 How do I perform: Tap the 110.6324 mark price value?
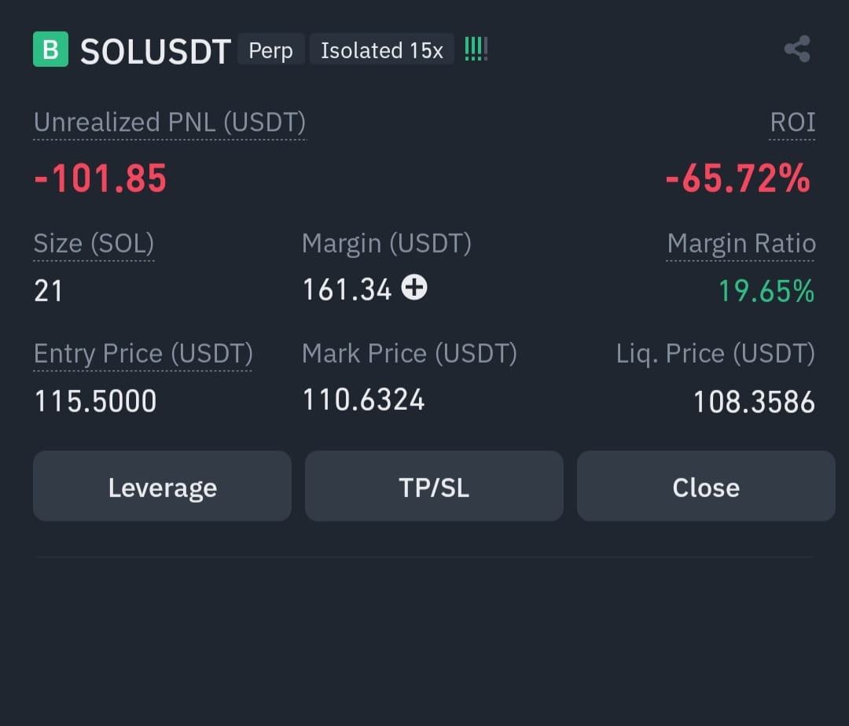coord(363,400)
